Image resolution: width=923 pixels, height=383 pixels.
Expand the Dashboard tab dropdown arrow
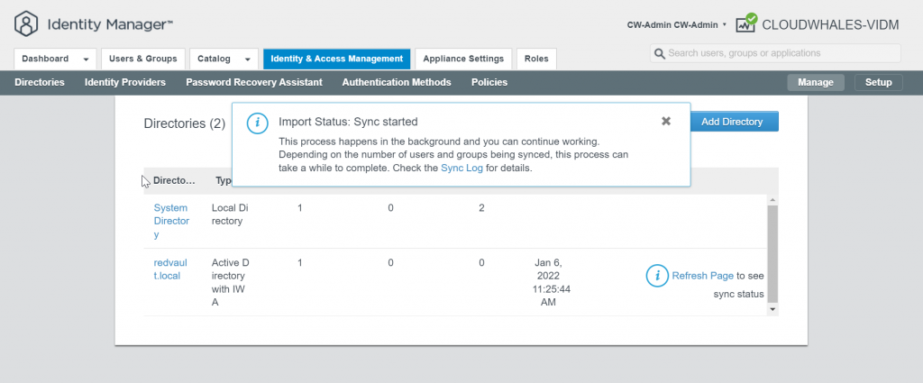86,59
